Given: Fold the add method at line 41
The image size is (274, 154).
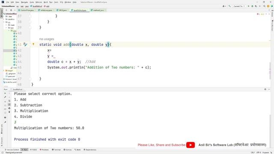Looking at the screenshot, I should (30, 44).
